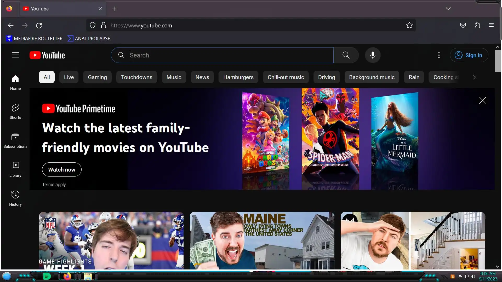Viewport: 502px width, 282px height.
Task: Dismiss the YouTube Primetime banner
Action: point(482,100)
